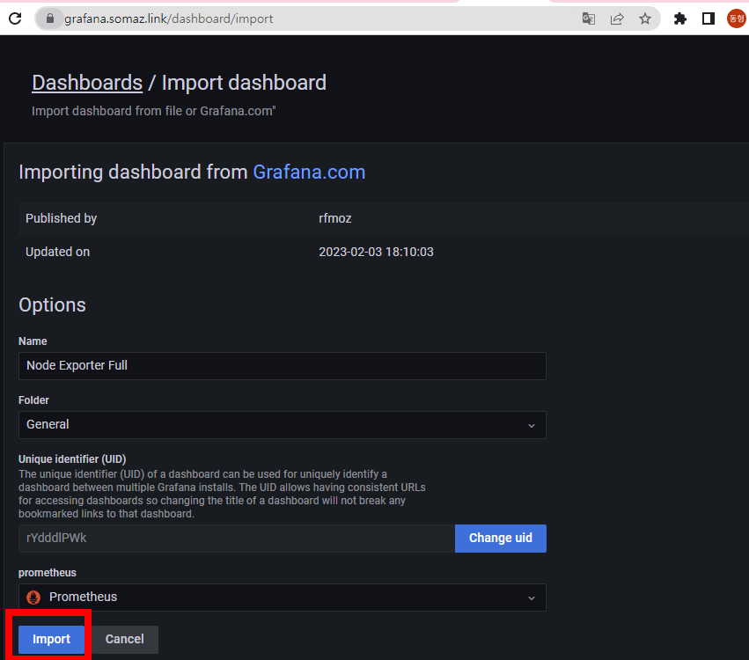Select the publisher name rfmoz
The height and width of the screenshot is (660, 749).
(335, 218)
